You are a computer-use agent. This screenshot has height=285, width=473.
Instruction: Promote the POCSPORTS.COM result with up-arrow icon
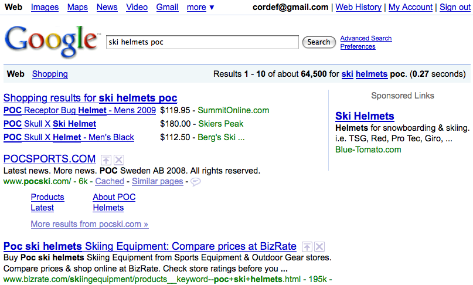(106, 160)
